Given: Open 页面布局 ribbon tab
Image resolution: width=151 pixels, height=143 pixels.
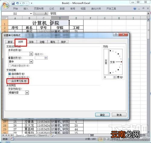Looking at the screenshot, I should point(39,9).
